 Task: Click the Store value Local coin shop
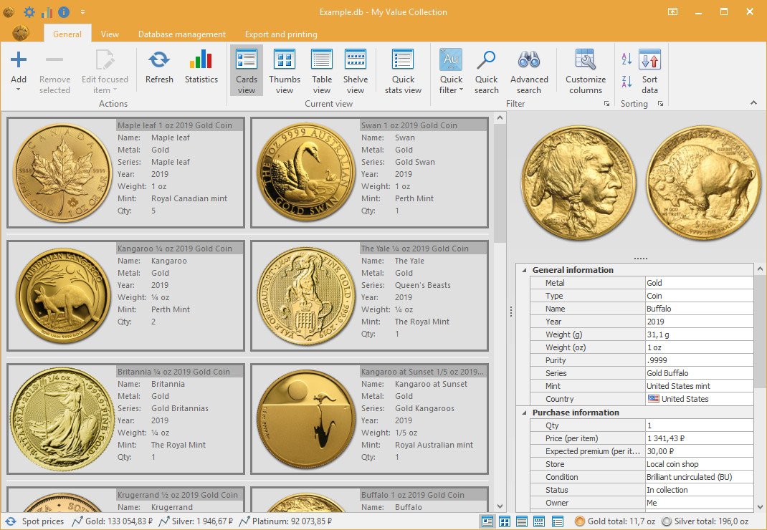tap(700, 464)
